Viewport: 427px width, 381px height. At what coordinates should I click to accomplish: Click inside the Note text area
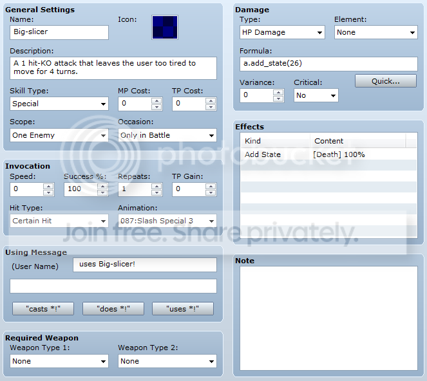(x=328, y=318)
